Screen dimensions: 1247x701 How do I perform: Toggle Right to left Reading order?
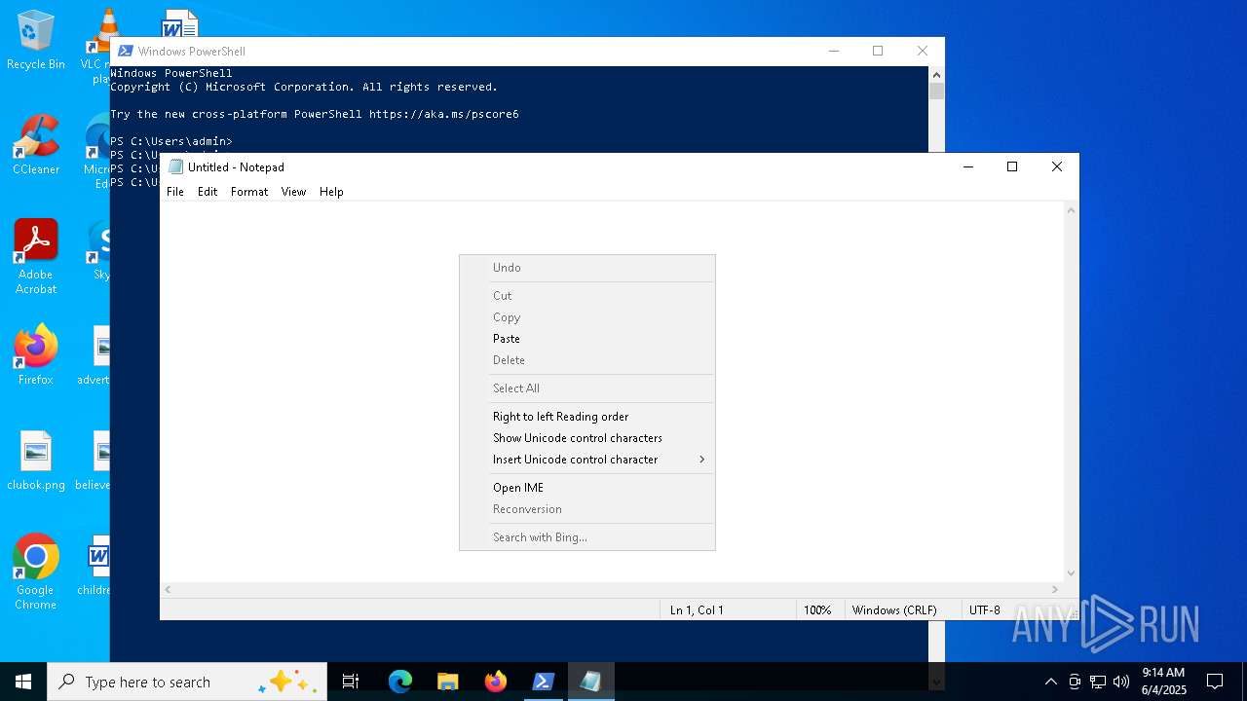pyautogui.click(x=587, y=417)
